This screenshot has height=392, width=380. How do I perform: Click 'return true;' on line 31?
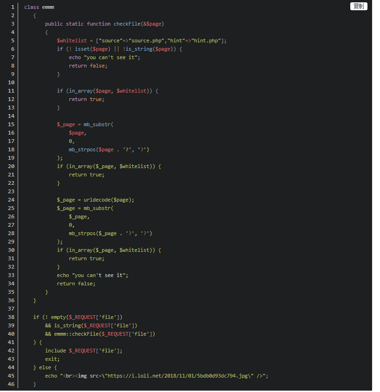click(86, 258)
